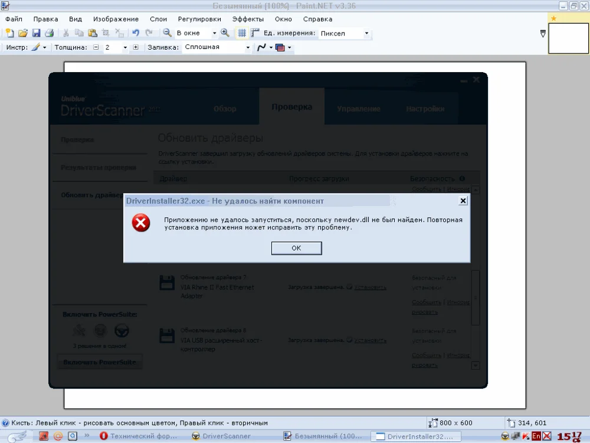The height and width of the screenshot is (443, 590).
Task: Click the disk icon for driver update 7
Action: point(167,282)
